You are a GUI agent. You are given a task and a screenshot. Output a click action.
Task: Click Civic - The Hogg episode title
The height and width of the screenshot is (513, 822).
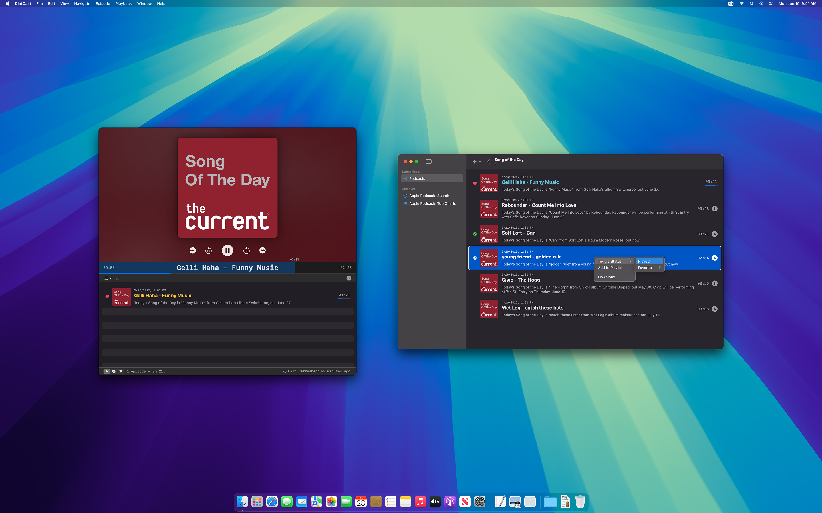[x=521, y=280]
